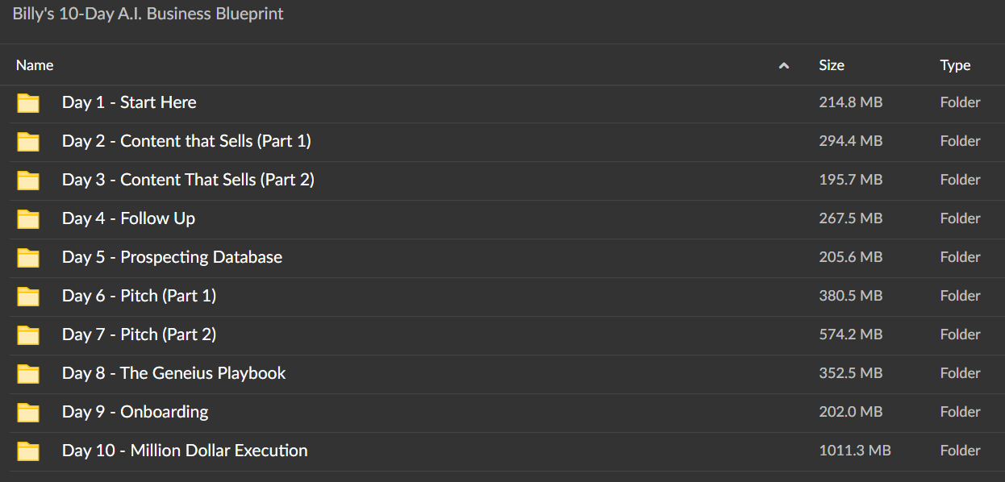The width and height of the screenshot is (1005, 482).
Task: Select the Day 3 folder icon
Action: pos(28,181)
